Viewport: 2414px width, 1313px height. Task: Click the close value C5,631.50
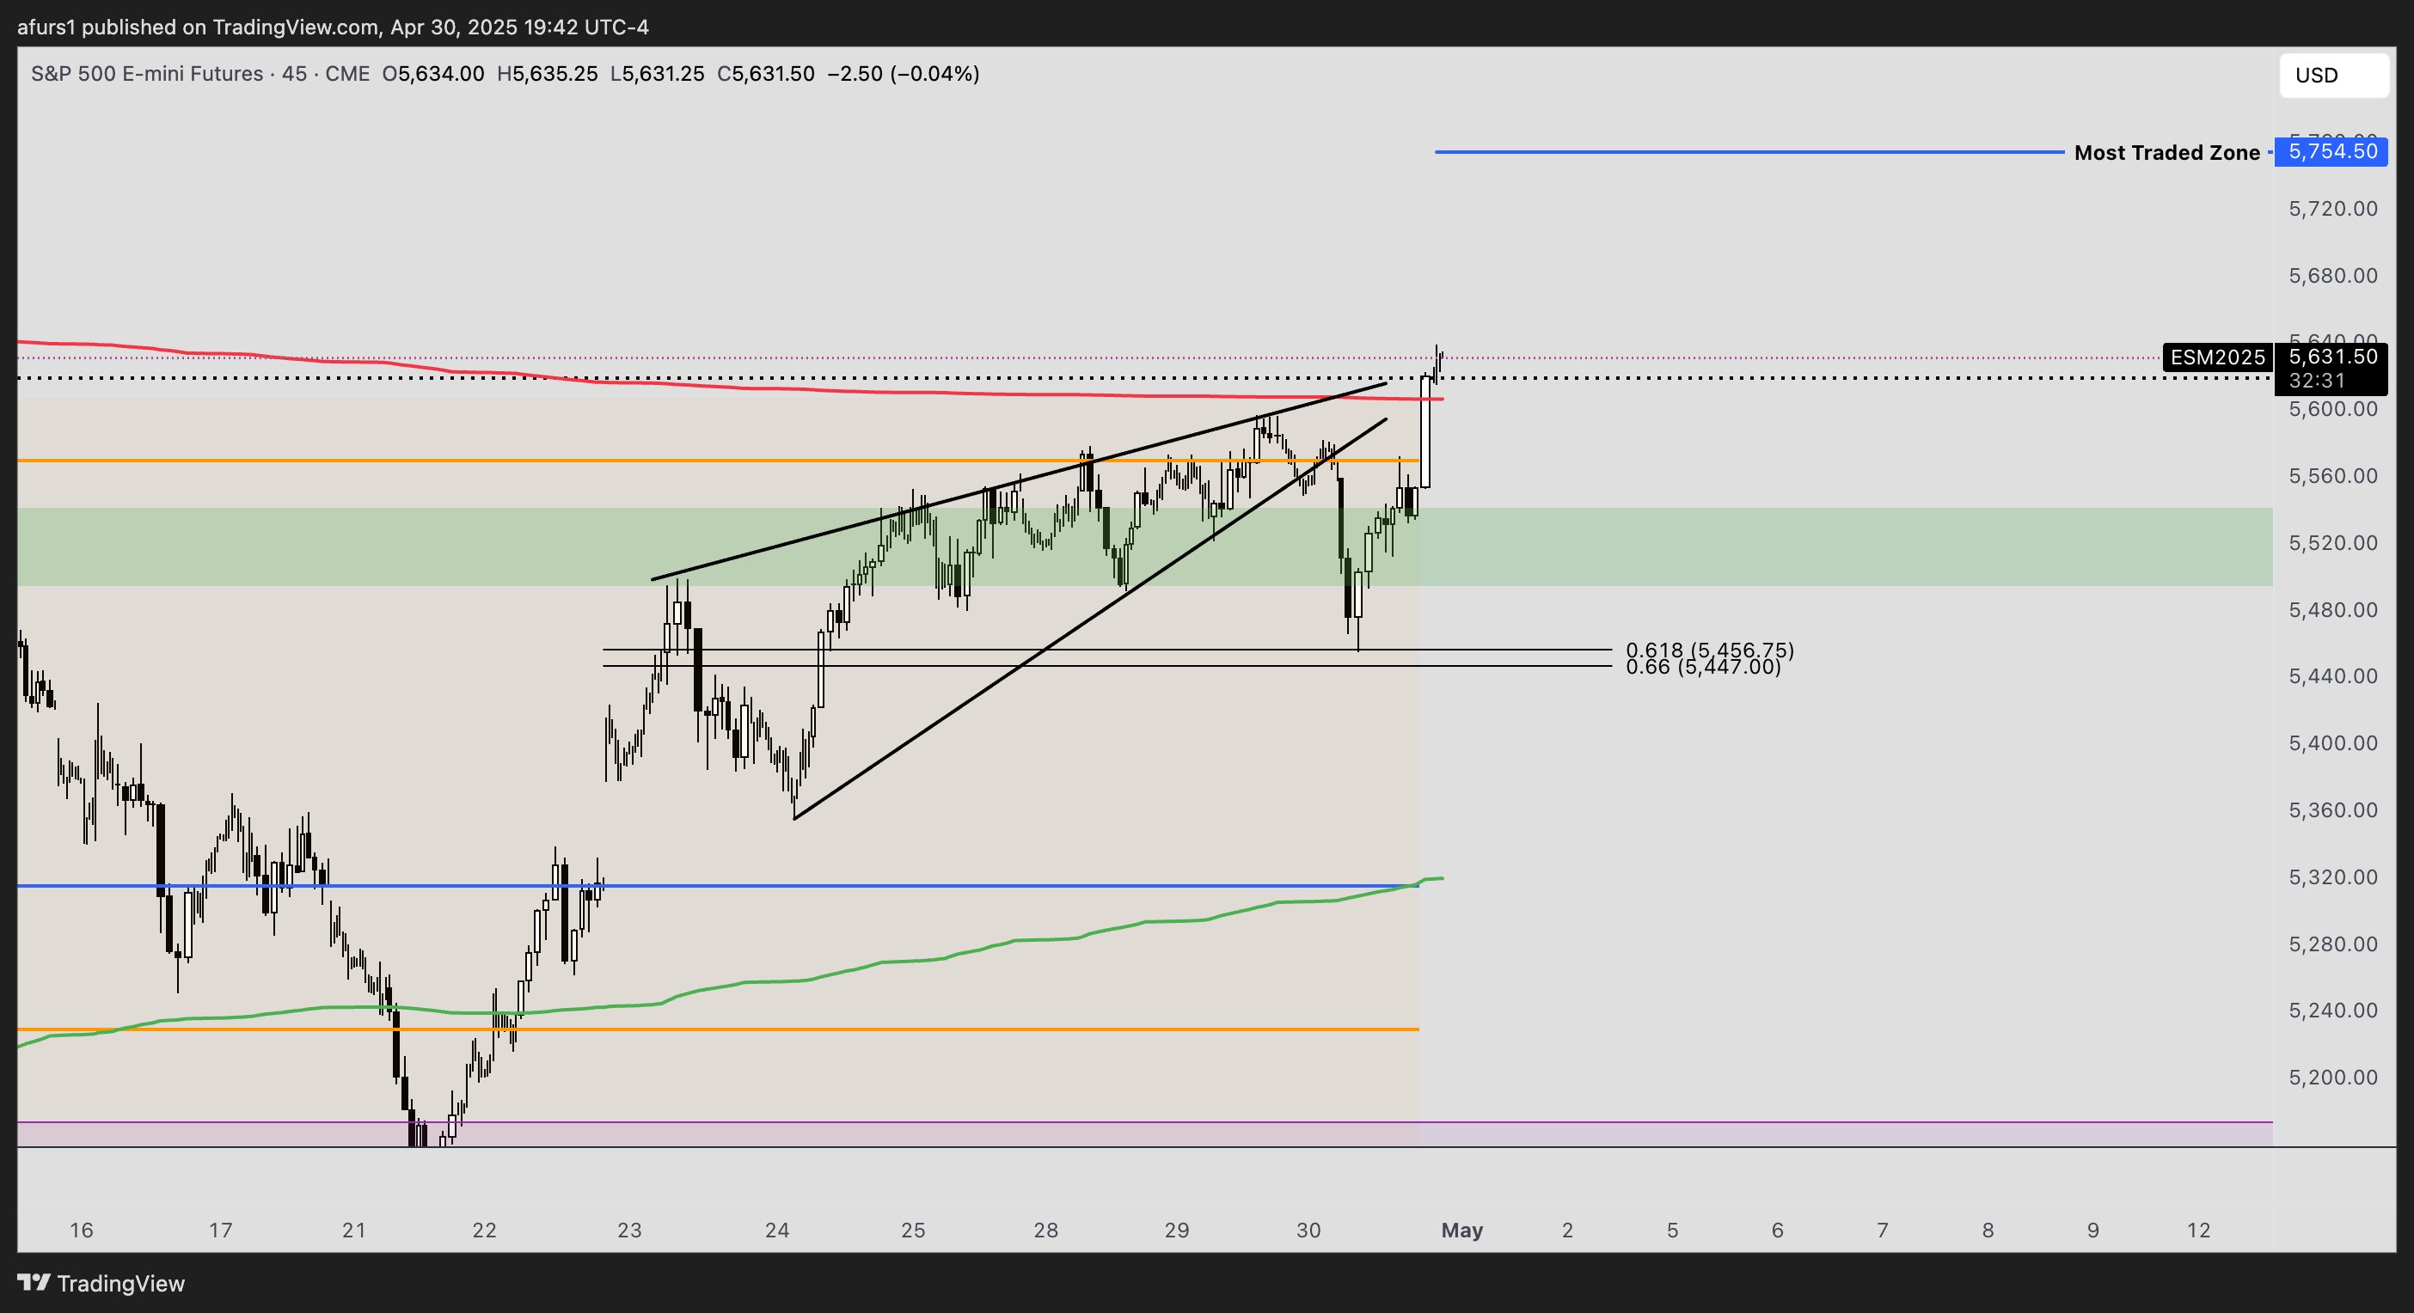coord(766,74)
